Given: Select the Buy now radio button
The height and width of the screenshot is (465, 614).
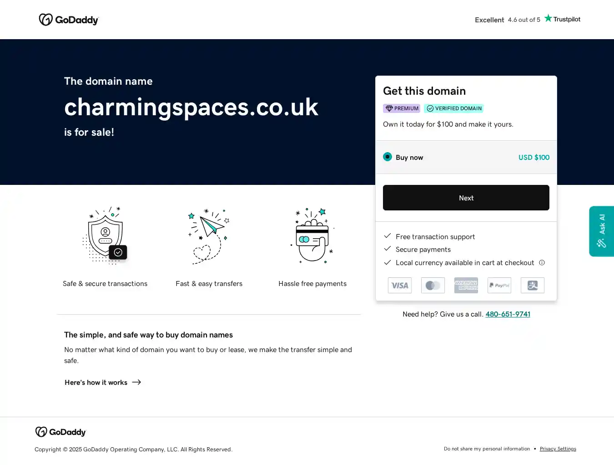Looking at the screenshot, I should point(388,157).
